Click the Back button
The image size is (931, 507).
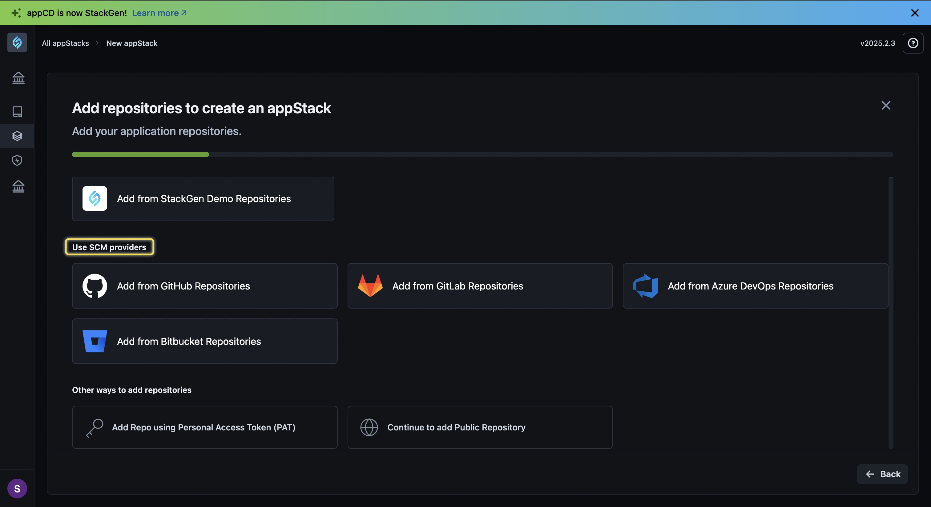tap(882, 474)
